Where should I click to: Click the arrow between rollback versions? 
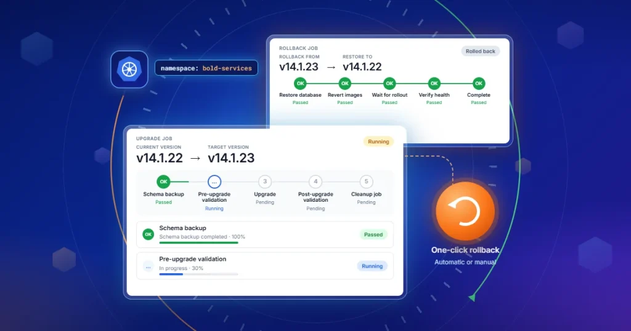click(x=331, y=67)
